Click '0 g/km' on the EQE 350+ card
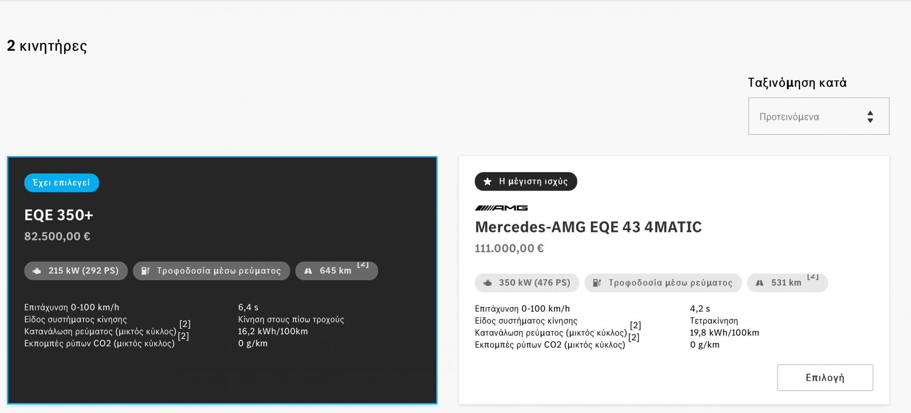Image resolution: width=911 pixels, height=413 pixels. pos(253,343)
